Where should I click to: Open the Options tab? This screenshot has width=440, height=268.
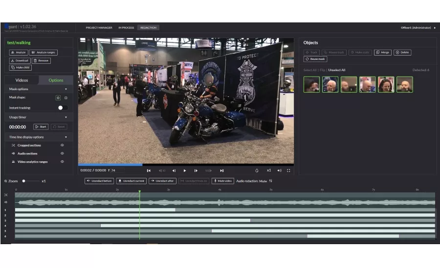(56, 80)
